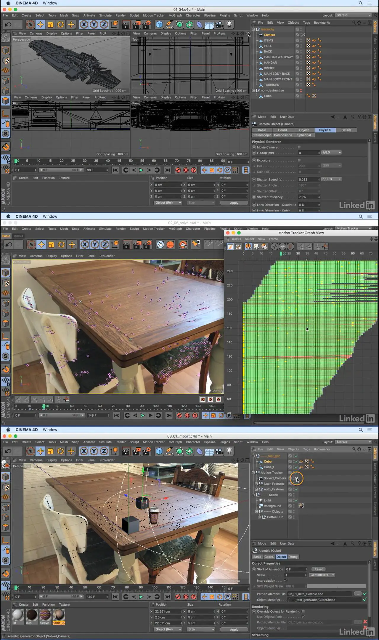Open the Layout Startup dropdown in the 01_04.c4d window
This screenshot has height=640, width=379.
(x=354, y=15)
